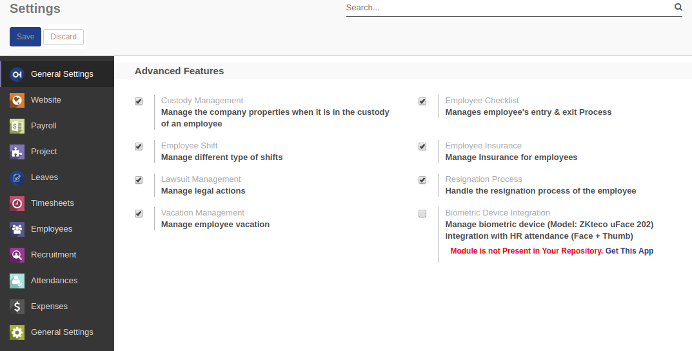Enable the Biometric Device Integration checkbox
This screenshot has width=692, height=351.
(422, 214)
